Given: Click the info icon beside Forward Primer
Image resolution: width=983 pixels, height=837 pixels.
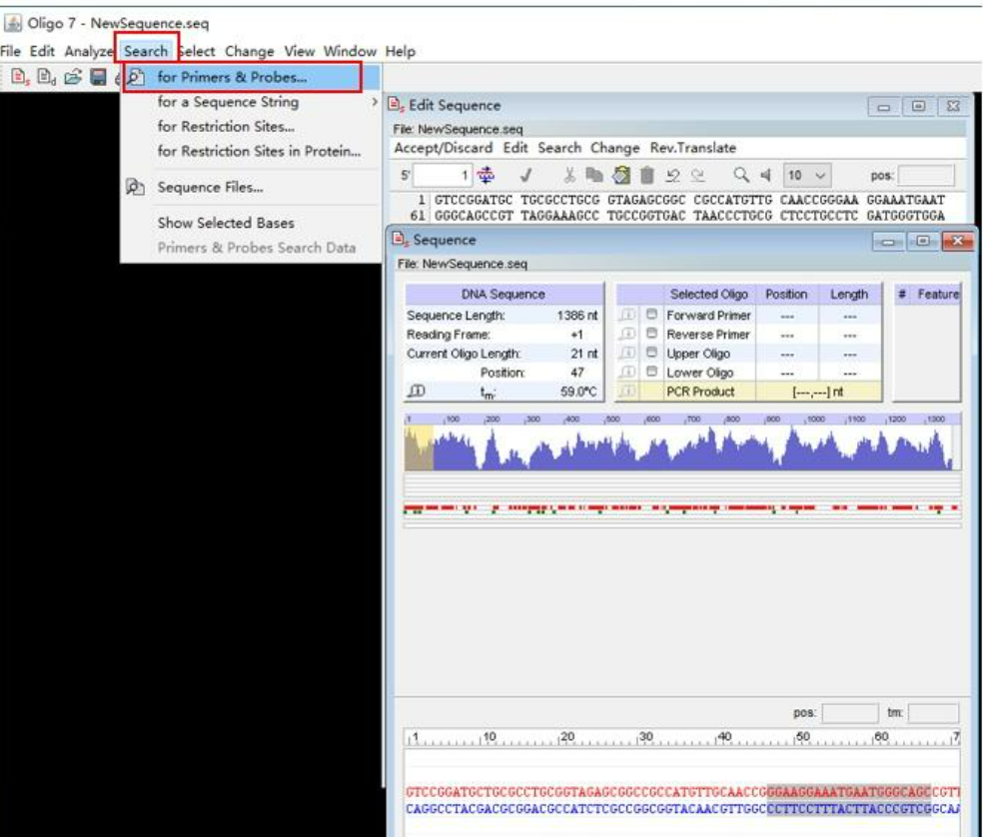Looking at the screenshot, I should click(627, 315).
